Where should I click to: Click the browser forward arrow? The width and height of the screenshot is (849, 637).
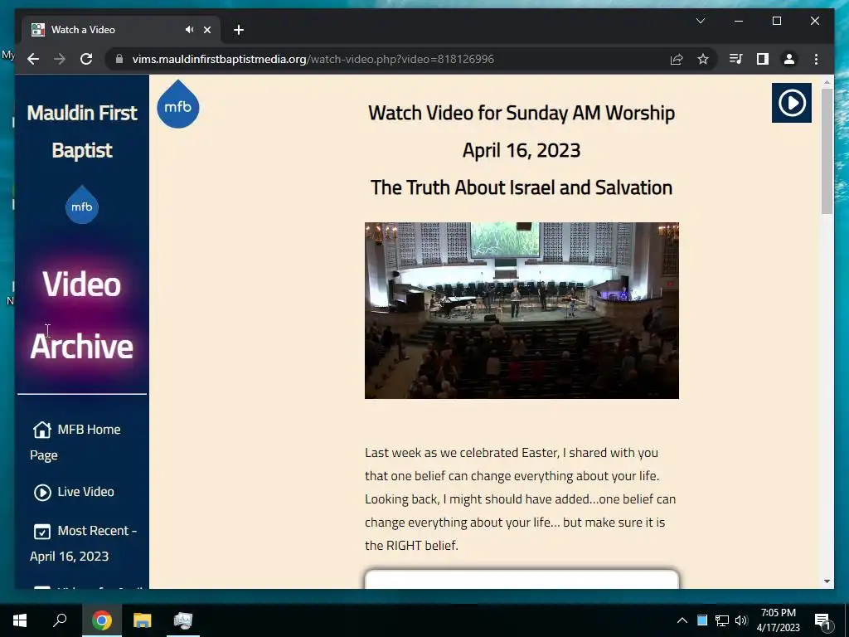[60, 59]
